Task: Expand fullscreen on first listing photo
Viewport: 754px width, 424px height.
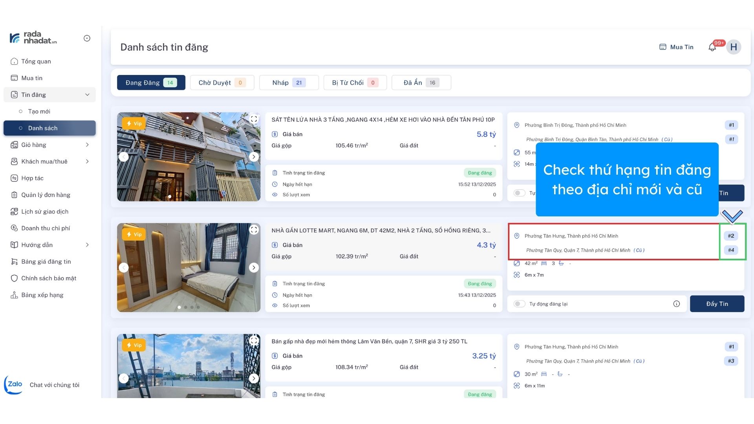Action: [254, 119]
